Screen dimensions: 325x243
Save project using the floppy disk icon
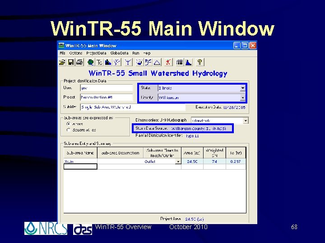click(x=71, y=62)
